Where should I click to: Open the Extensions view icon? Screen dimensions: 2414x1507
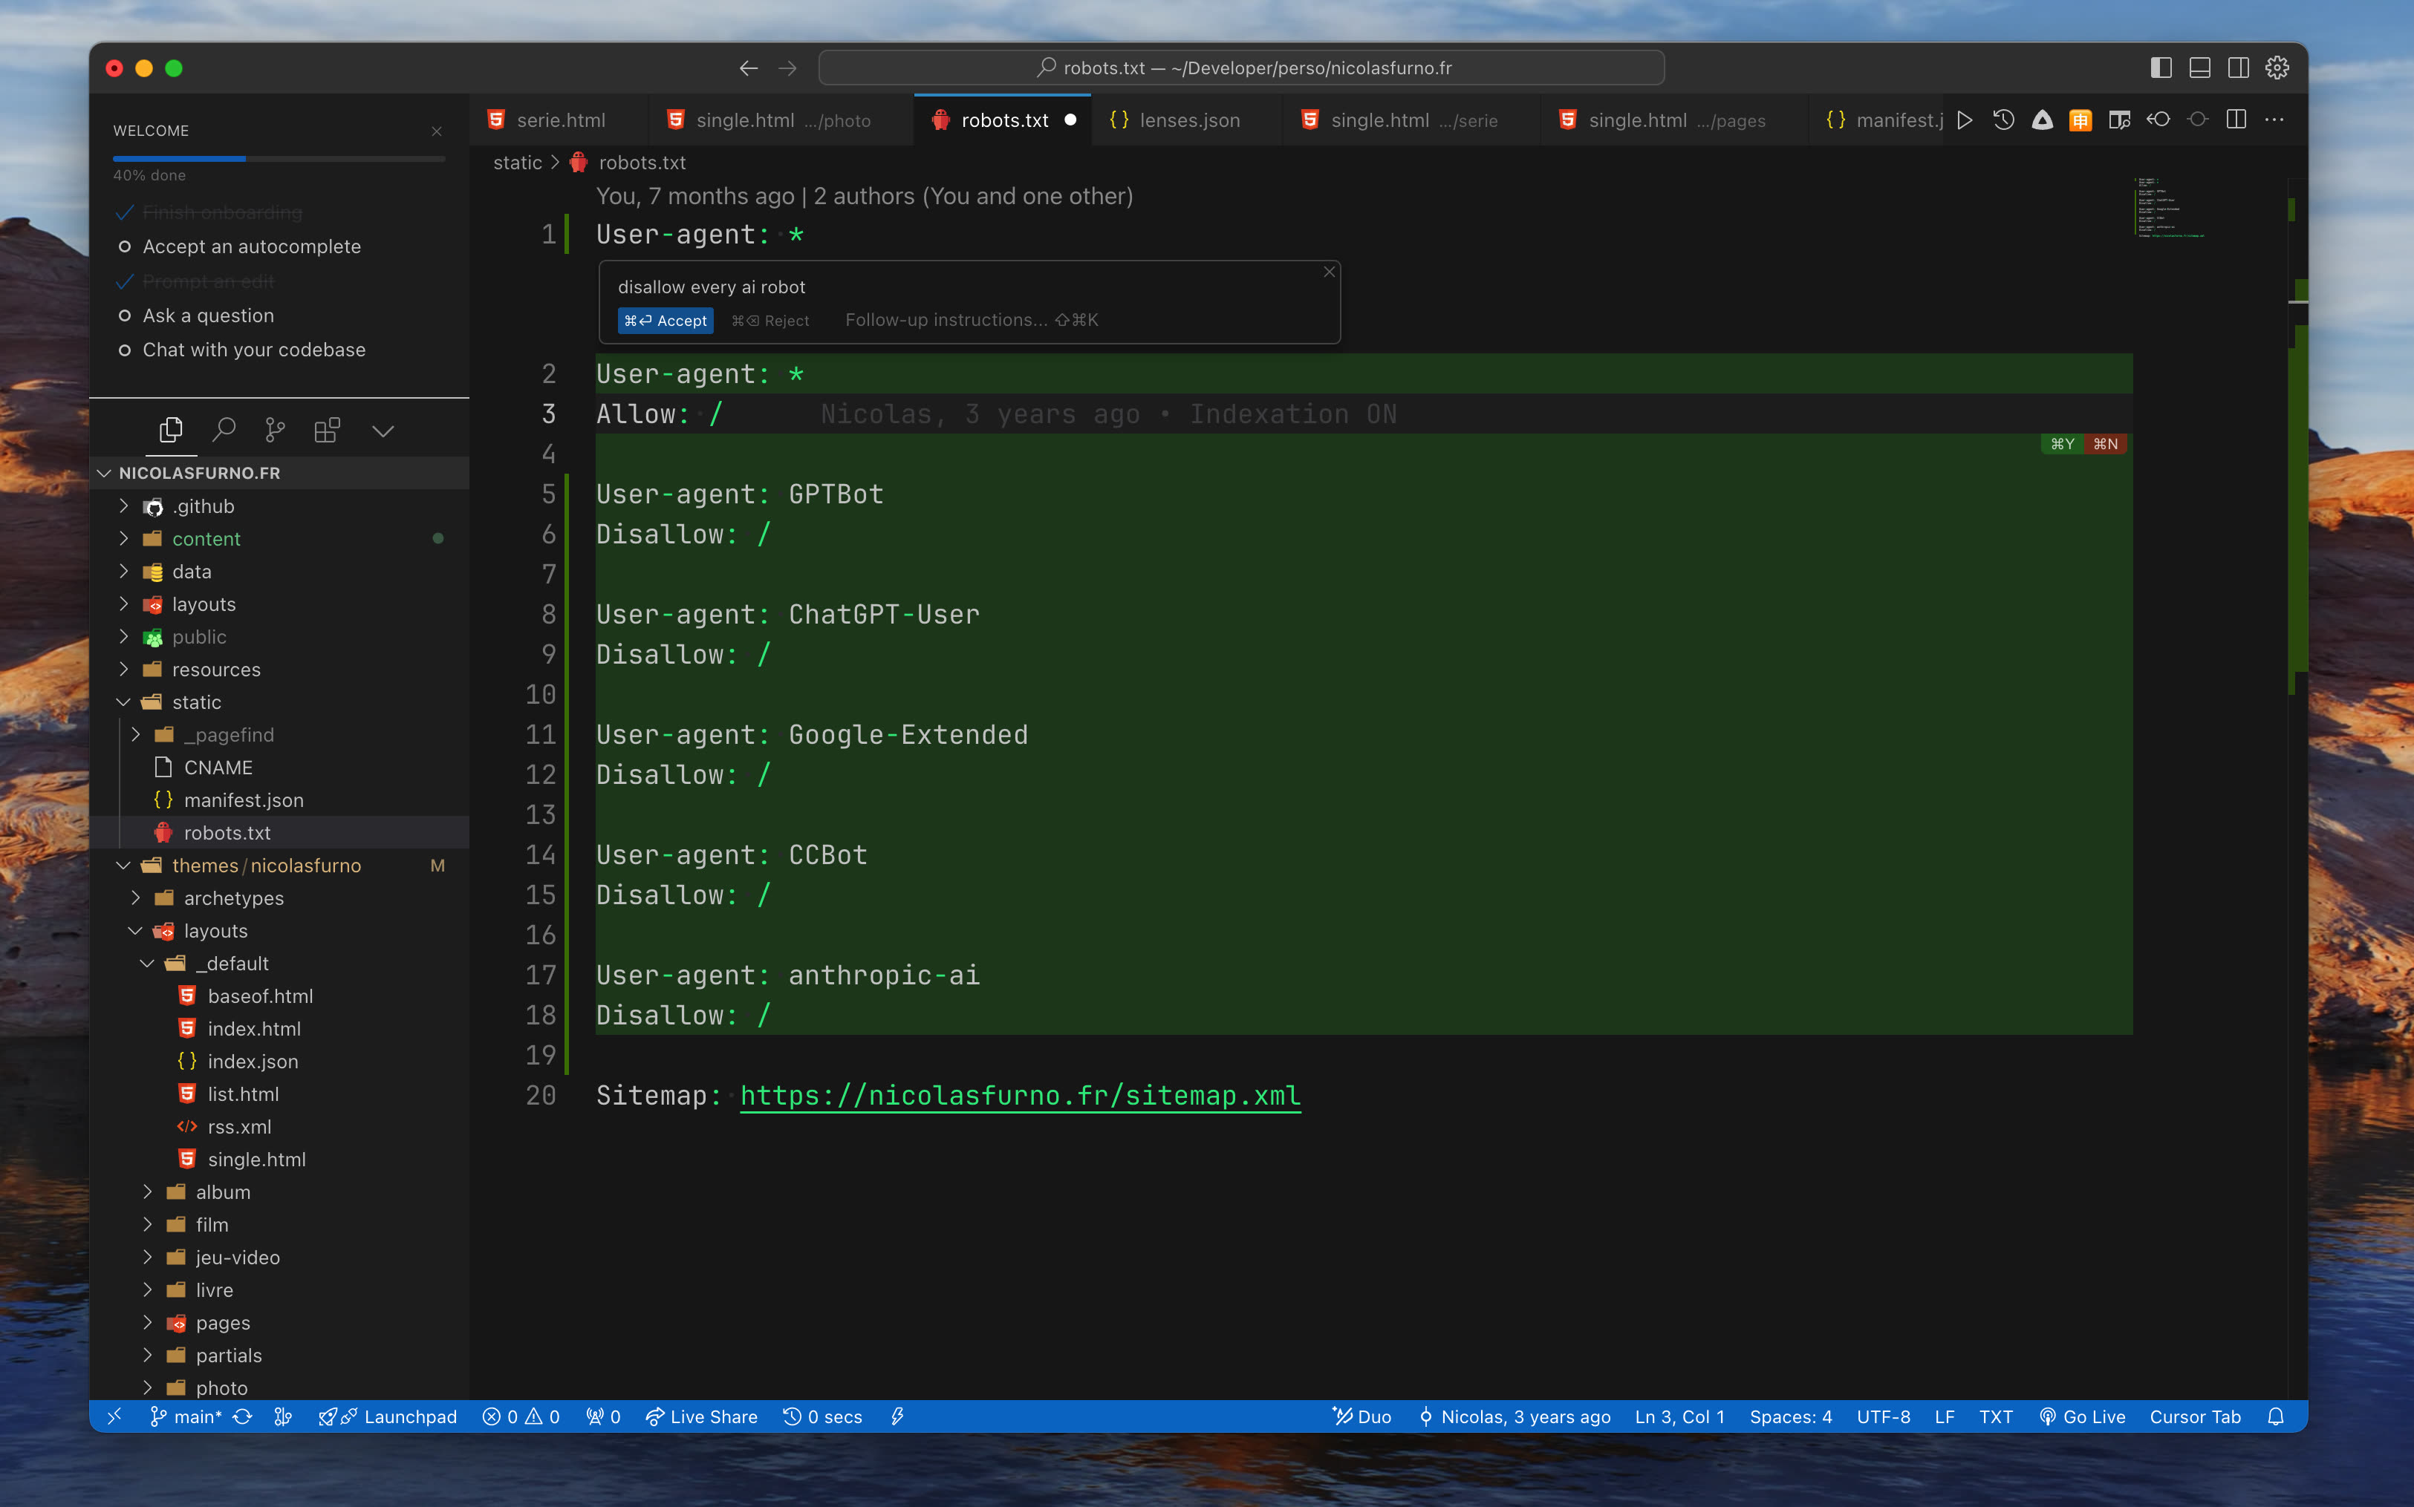pos(327,430)
